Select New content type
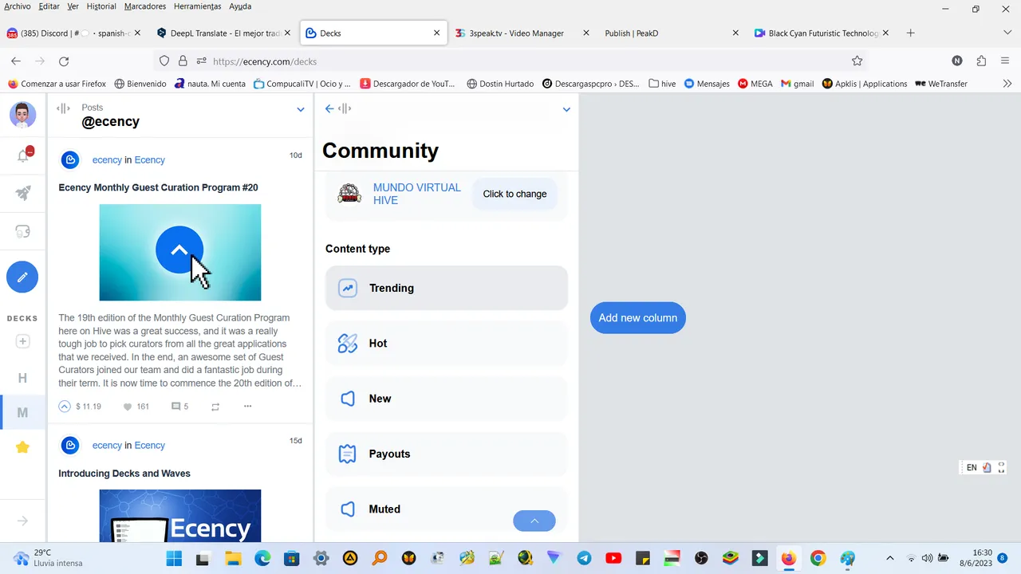The height and width of the screenshot is (574, 1021). 447,399
